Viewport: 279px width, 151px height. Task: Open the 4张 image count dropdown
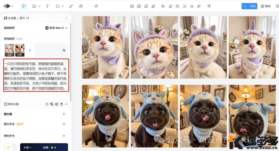pyautogui.click(x=28, y=147)
